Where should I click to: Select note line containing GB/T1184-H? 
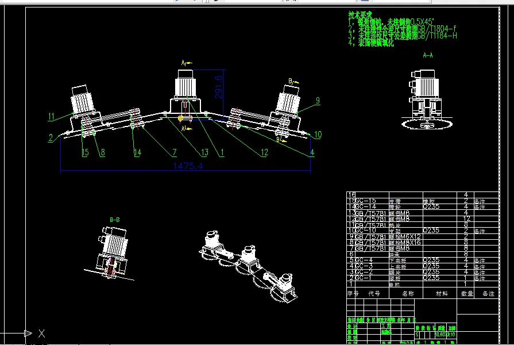tap(403, 36)
